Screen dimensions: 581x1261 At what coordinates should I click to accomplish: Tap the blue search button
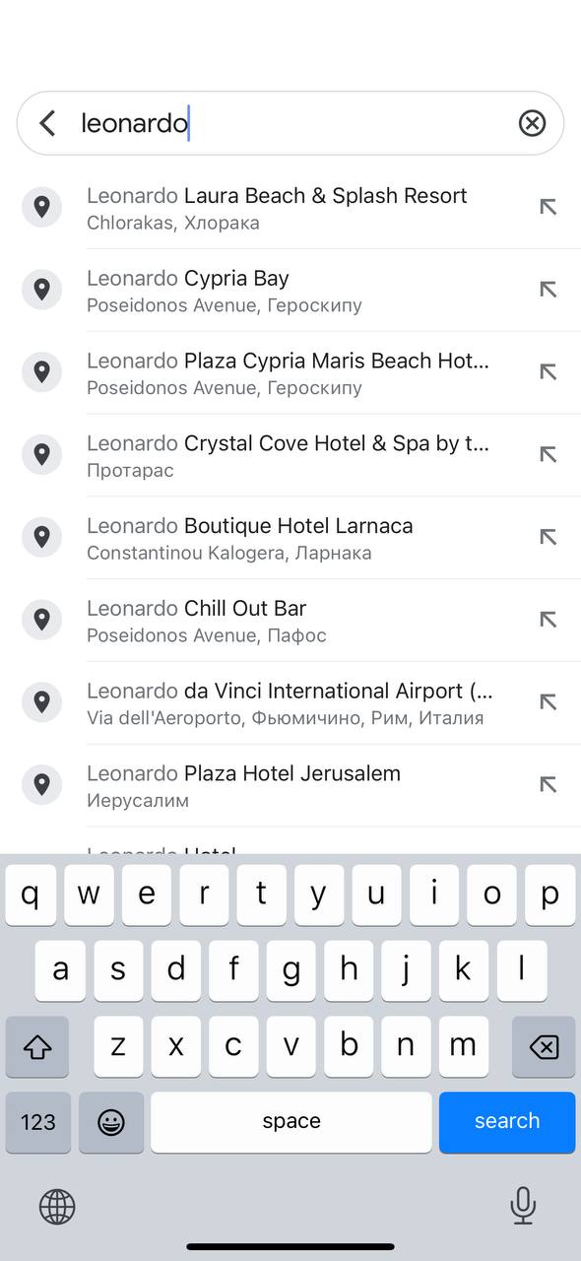coord(507,1122)
